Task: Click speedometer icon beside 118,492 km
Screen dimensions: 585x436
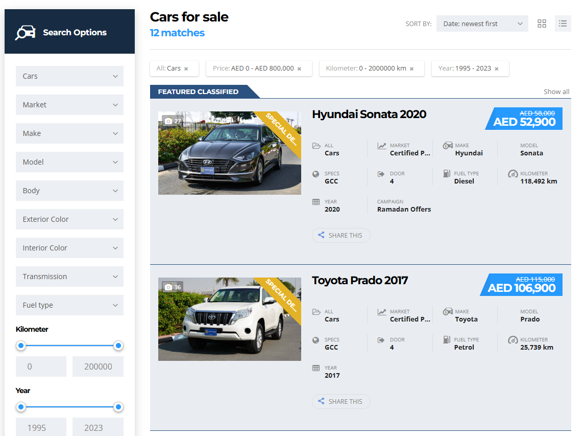Action: pyautogui.click(x=513, y=174)
